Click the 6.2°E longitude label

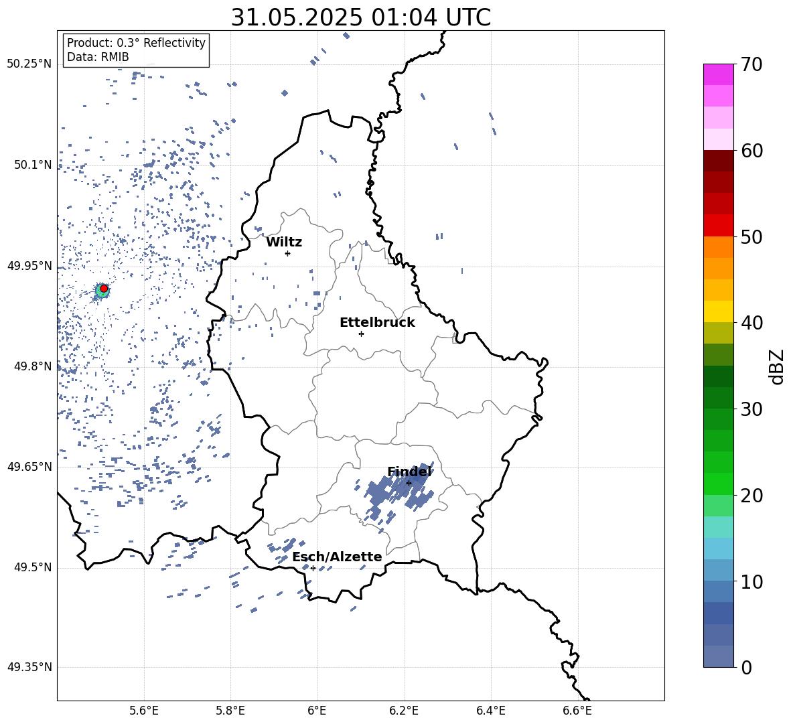pyautogui.click(x=404, y=711)
